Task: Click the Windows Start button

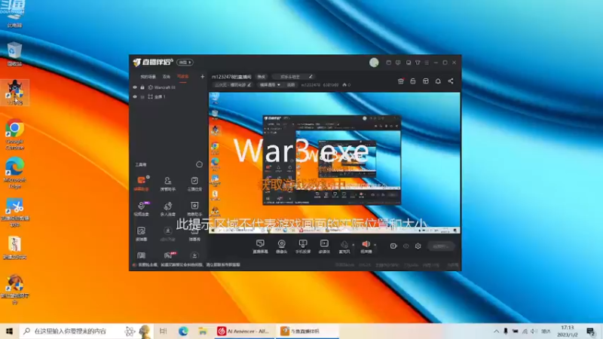Action: pos(9,331)
